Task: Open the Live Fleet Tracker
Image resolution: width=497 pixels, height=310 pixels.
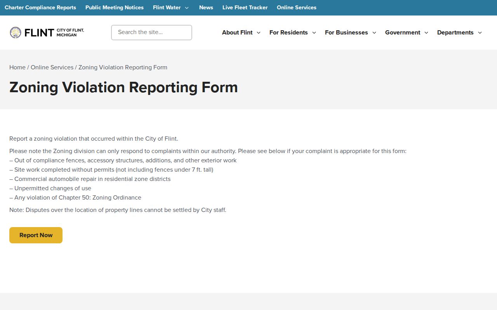Action: (245, 7)
